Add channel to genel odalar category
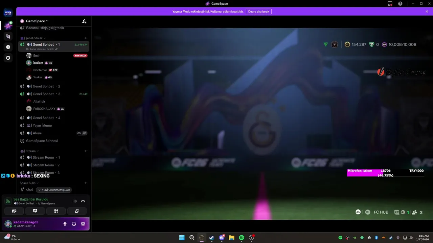This screenshot has height=243, width=433. [x=86, y=38]
